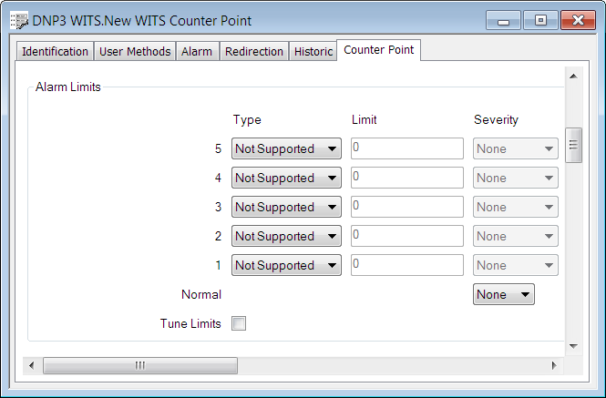The height and width of the screenshot is (398, 606).
Task: Click the horizontal scrollbar right arrow
Action: click(x=553, y=365)
